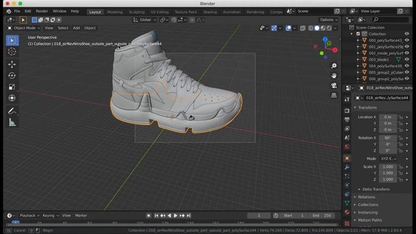Open the Window menu
The width and height of the screenshot is (416, 234).
59,12
